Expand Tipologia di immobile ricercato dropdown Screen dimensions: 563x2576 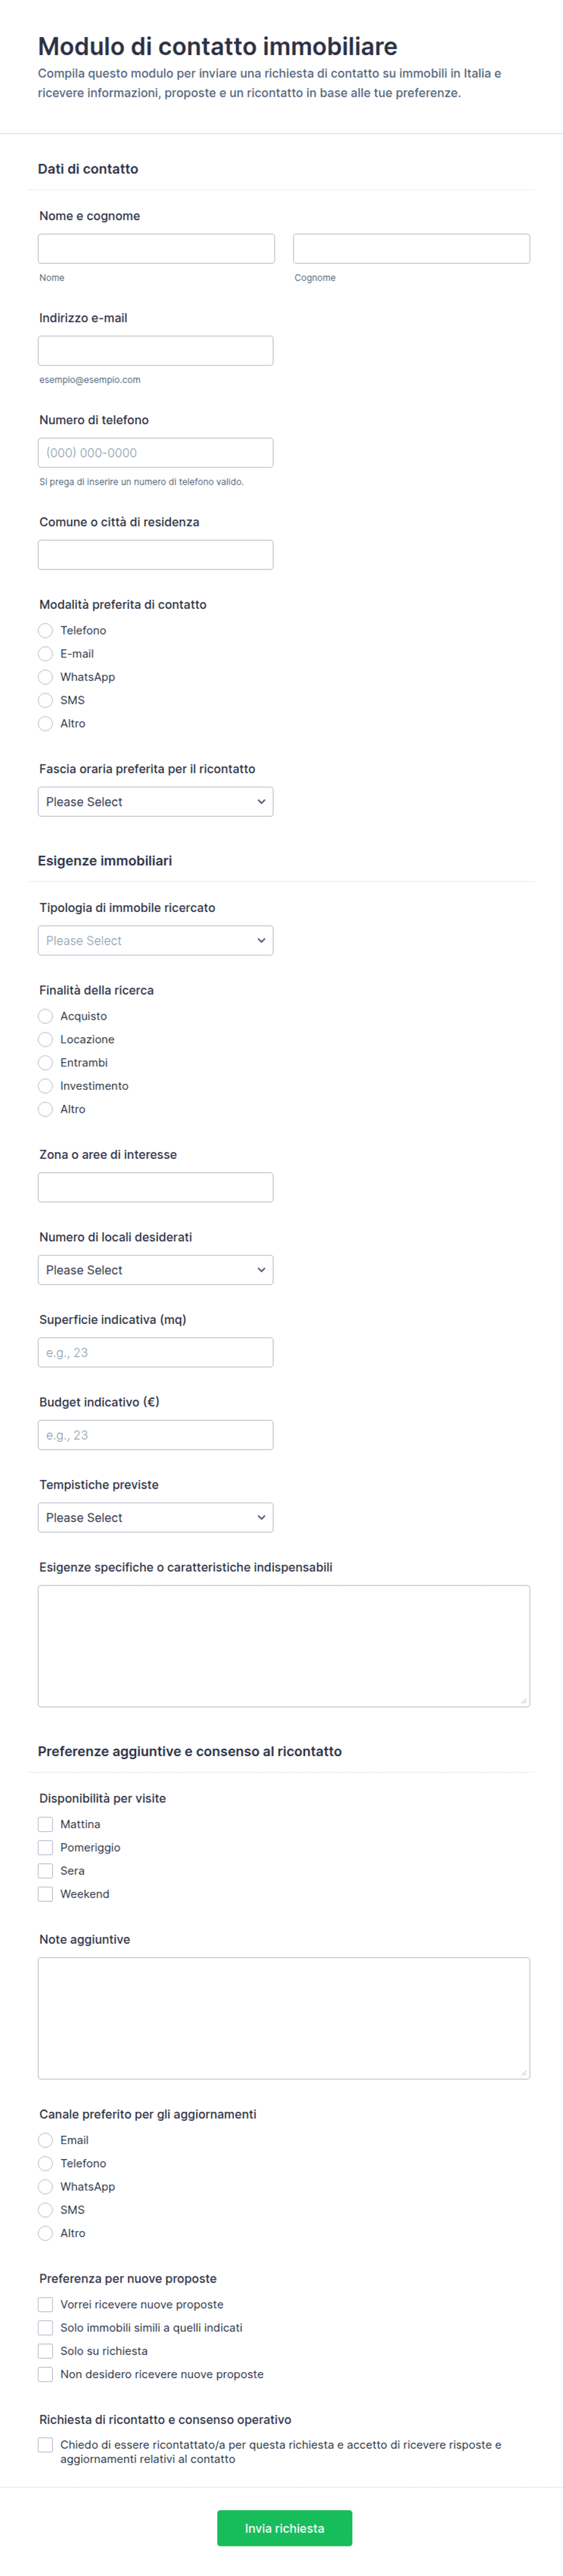pos(155,941)
